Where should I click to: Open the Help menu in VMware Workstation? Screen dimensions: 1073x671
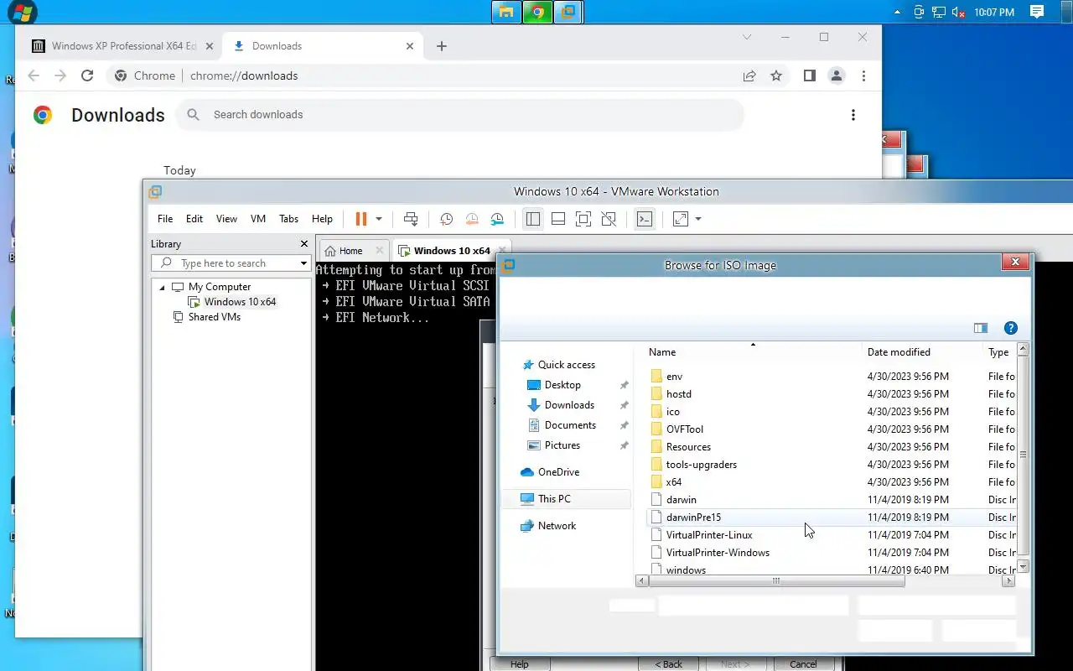click(x=323, y=219)
